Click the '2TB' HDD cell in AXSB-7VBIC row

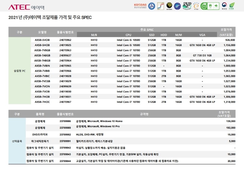(x=164, y=76)
